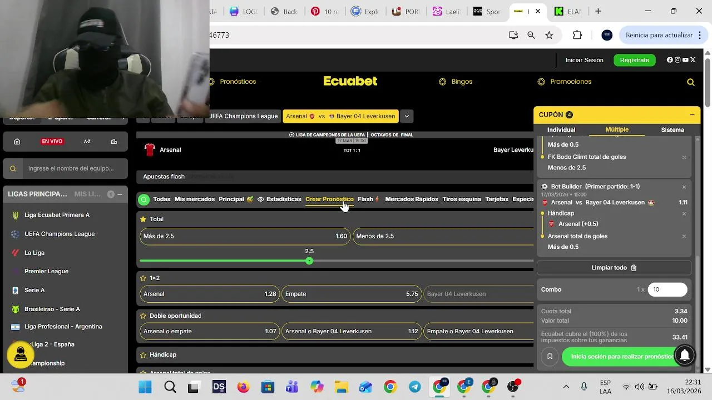
Task: Pick Arsenal to win at 1.28
Action: (209, 294)
